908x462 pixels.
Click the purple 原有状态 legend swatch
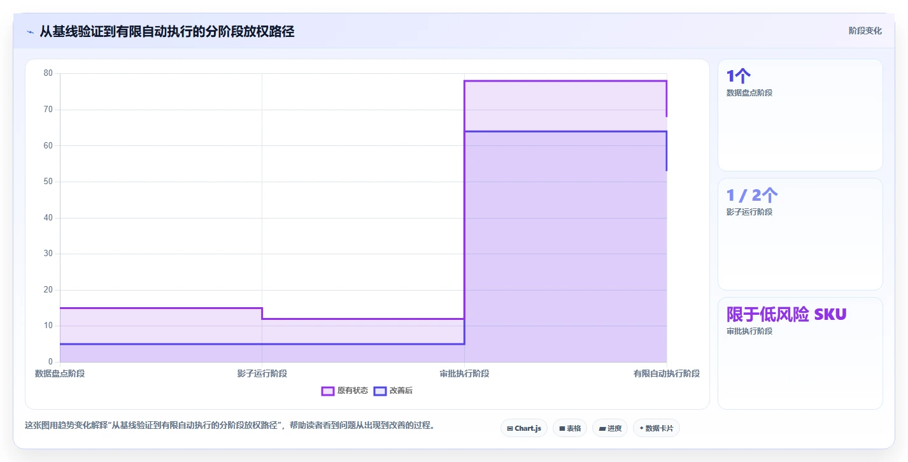tap(328, 391)
